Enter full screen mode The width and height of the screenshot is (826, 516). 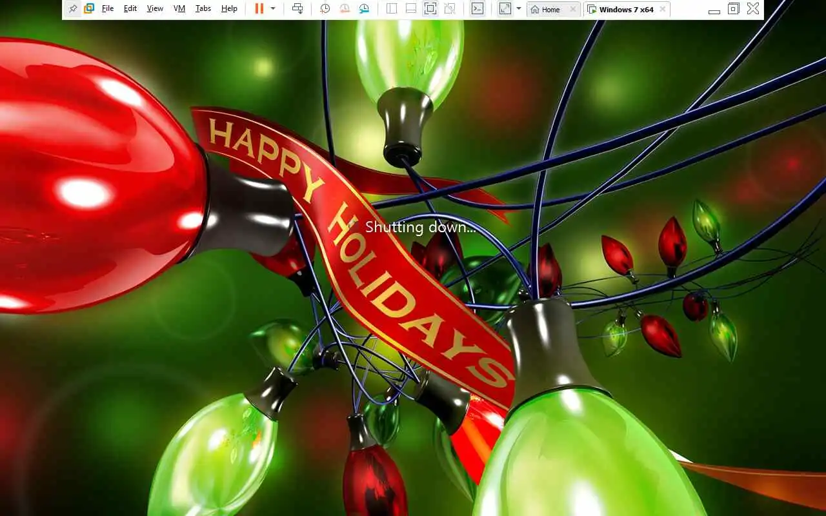(x=430, y=9)
